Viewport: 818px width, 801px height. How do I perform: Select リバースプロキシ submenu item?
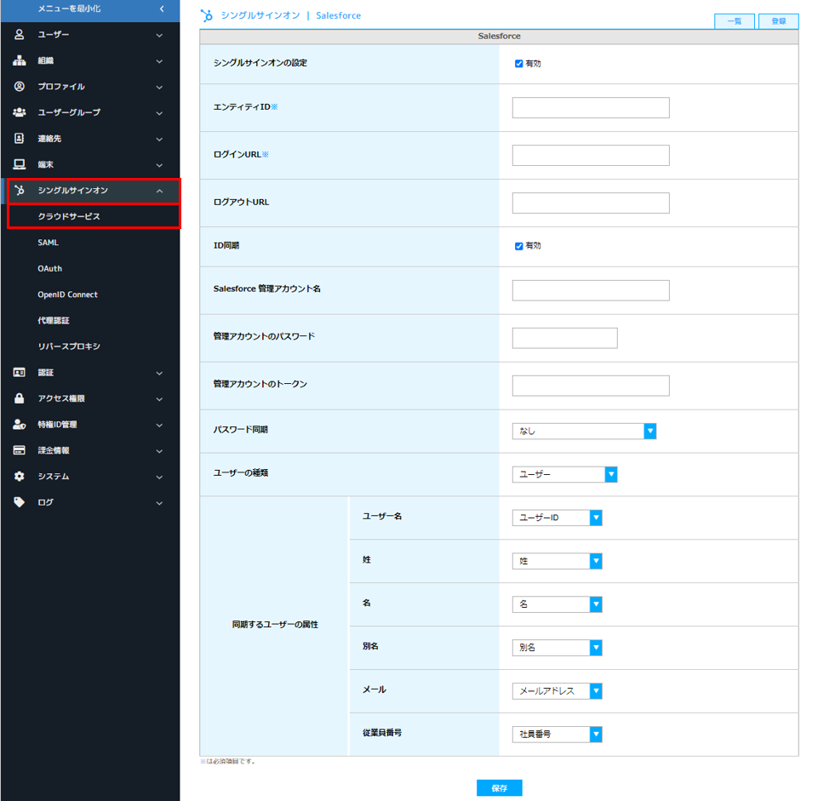click(x=69, y=346)
